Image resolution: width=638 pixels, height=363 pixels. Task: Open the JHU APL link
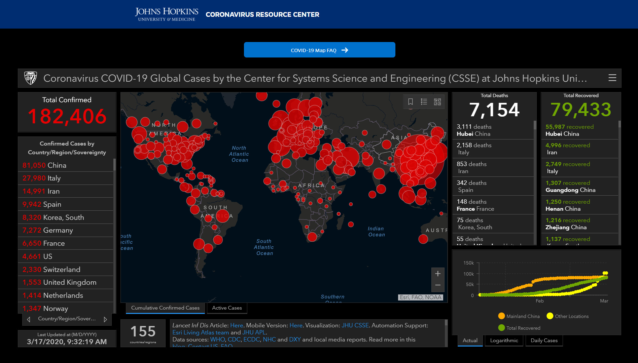(x=254, y=332)
